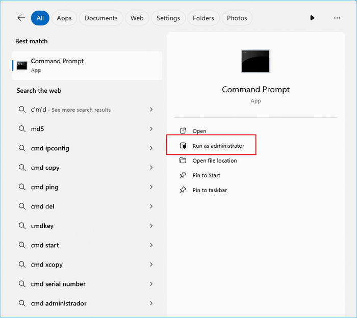The height and width of the screenshot is (318, 357).
Task: Click the Open file location folder icon
Action: point(183,161)
